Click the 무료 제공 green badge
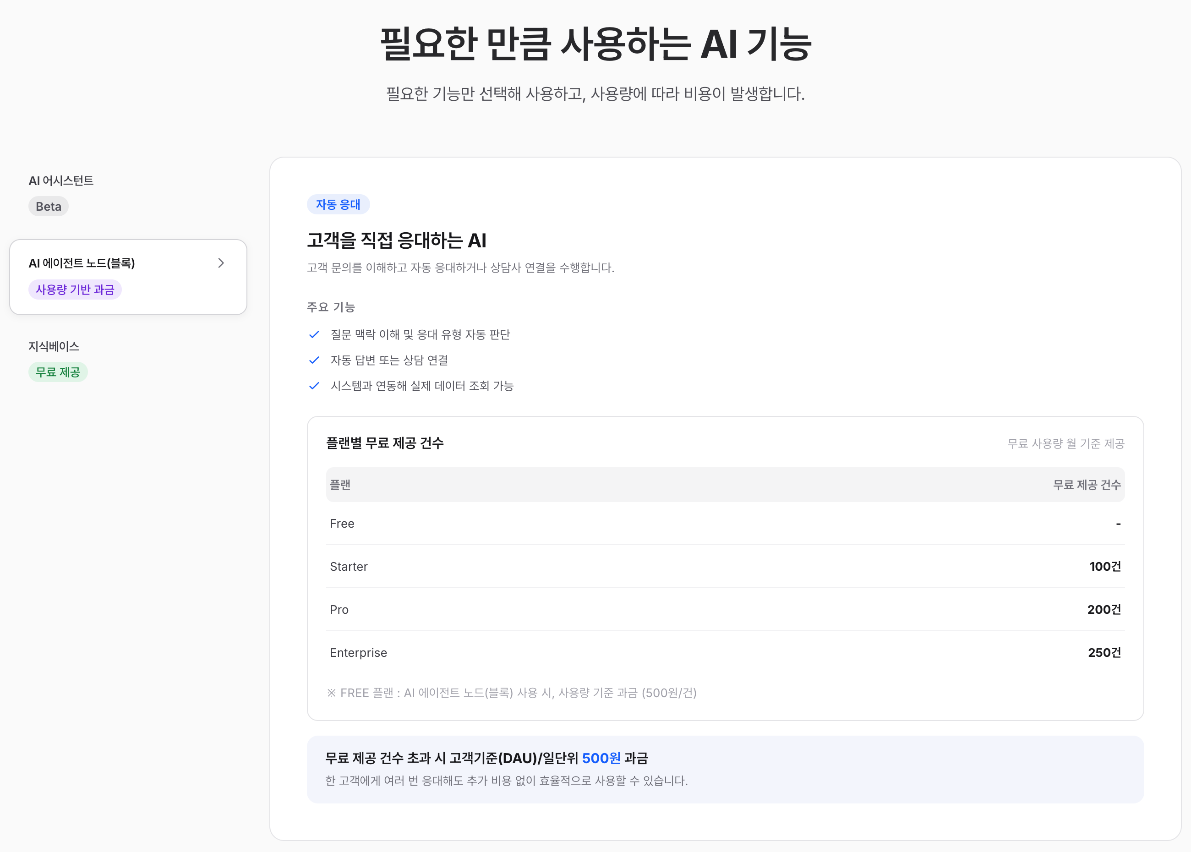The height and width of the screenshot is (852, 1191). click(58, 372)
